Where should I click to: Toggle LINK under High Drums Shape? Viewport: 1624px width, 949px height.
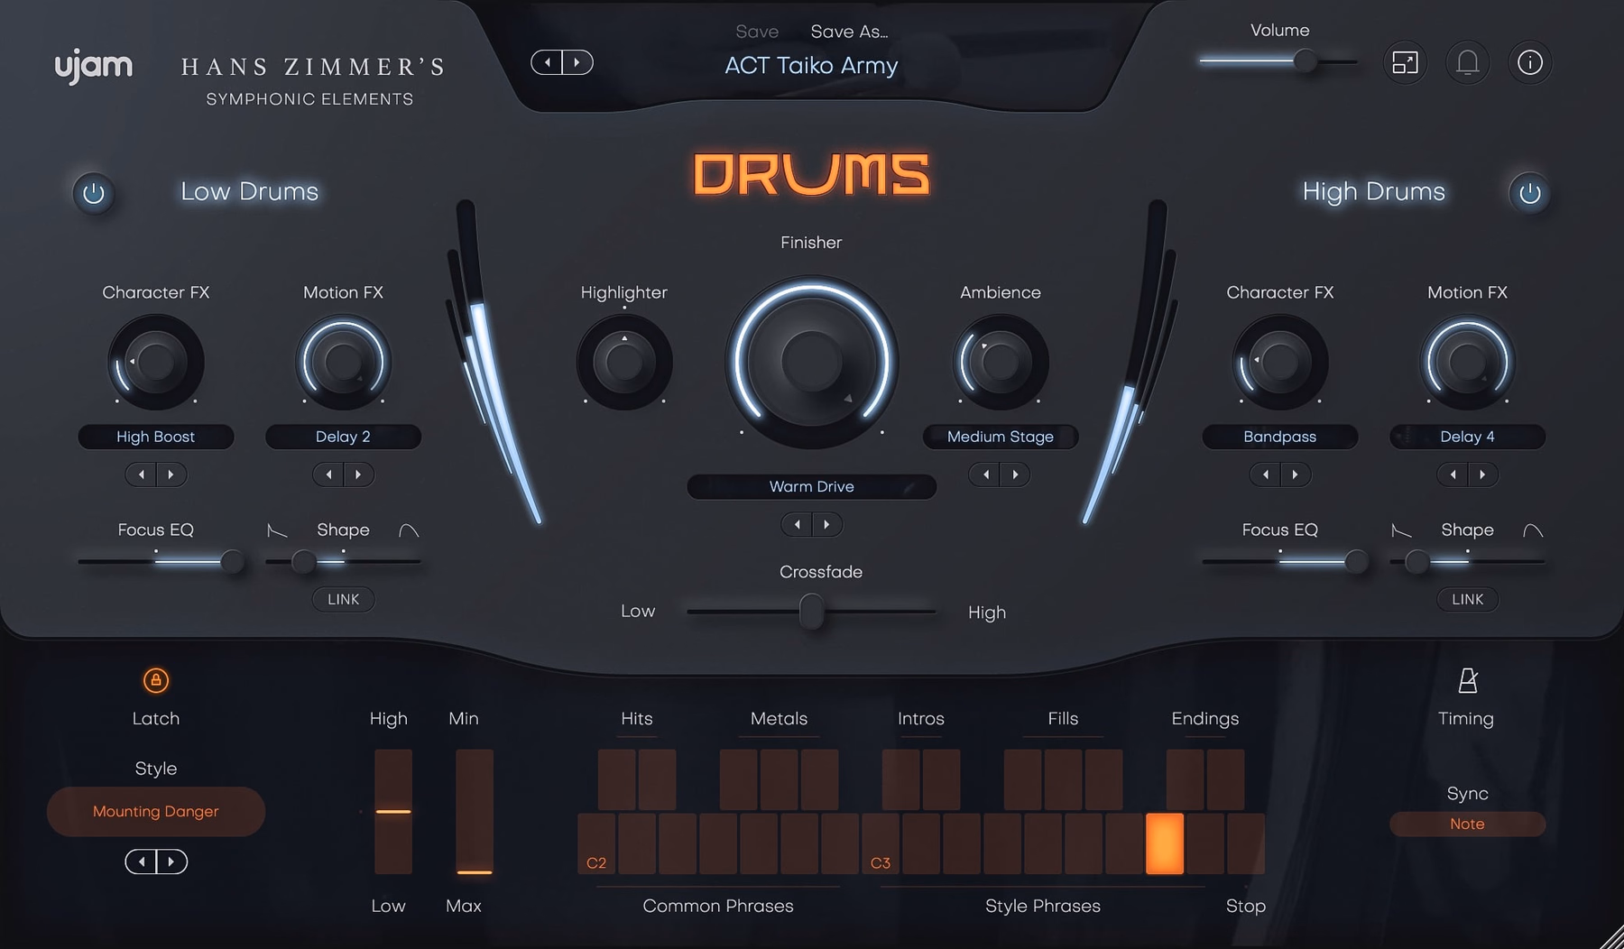1468,599
